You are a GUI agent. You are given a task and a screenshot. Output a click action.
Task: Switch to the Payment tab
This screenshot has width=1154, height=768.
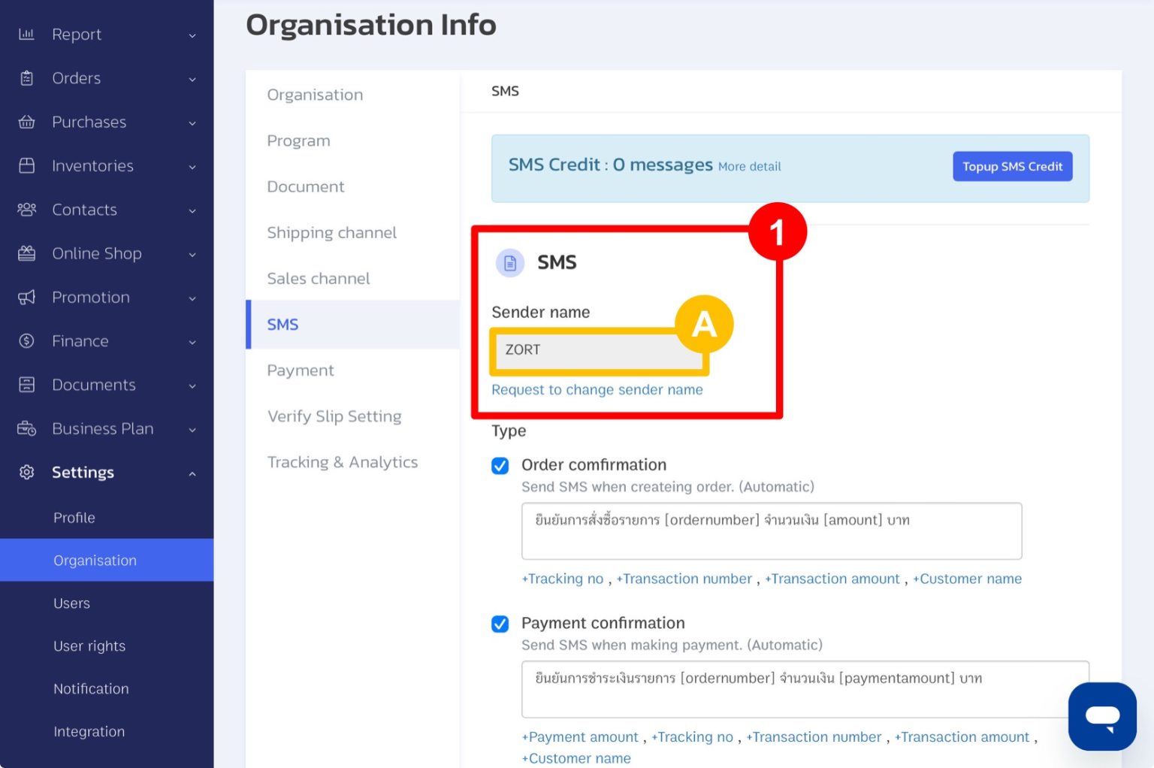[x=300, y=370]
